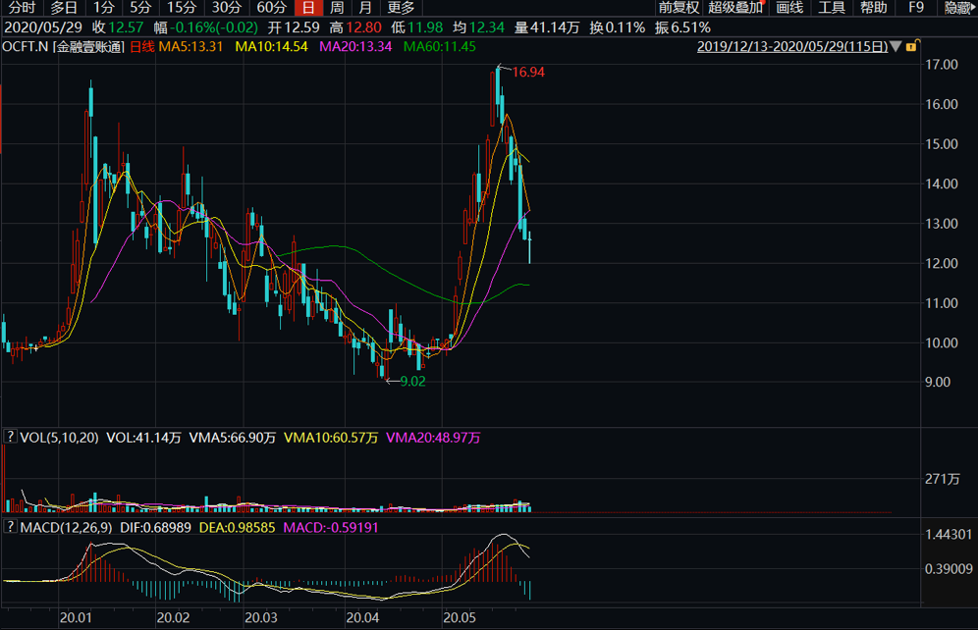Select the 周 weekly period tab

click(336, 8)
